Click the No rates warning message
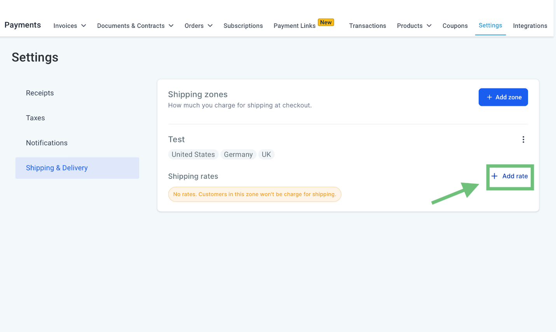The height and width of the screenshot is (332, 556). [x=254, y=194]
